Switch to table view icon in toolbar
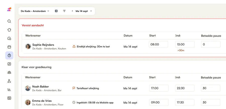 (56, 11)
